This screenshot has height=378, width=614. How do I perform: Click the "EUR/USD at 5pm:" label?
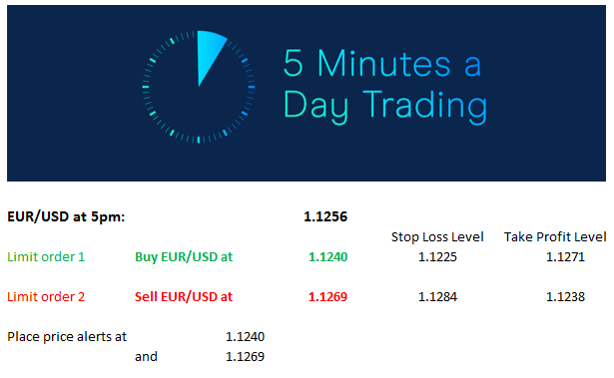pos(66,216)
